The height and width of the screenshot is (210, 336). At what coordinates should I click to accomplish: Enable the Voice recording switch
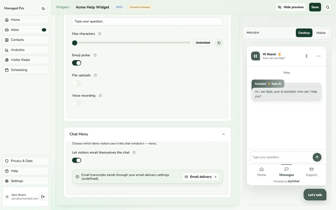point(77,103)
